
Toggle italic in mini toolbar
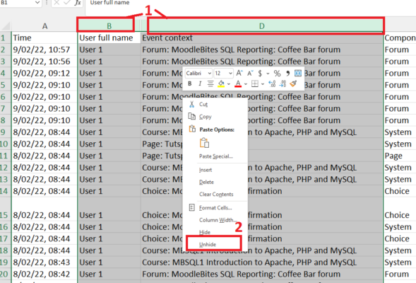pyautogui.click(x=200, y=84)
